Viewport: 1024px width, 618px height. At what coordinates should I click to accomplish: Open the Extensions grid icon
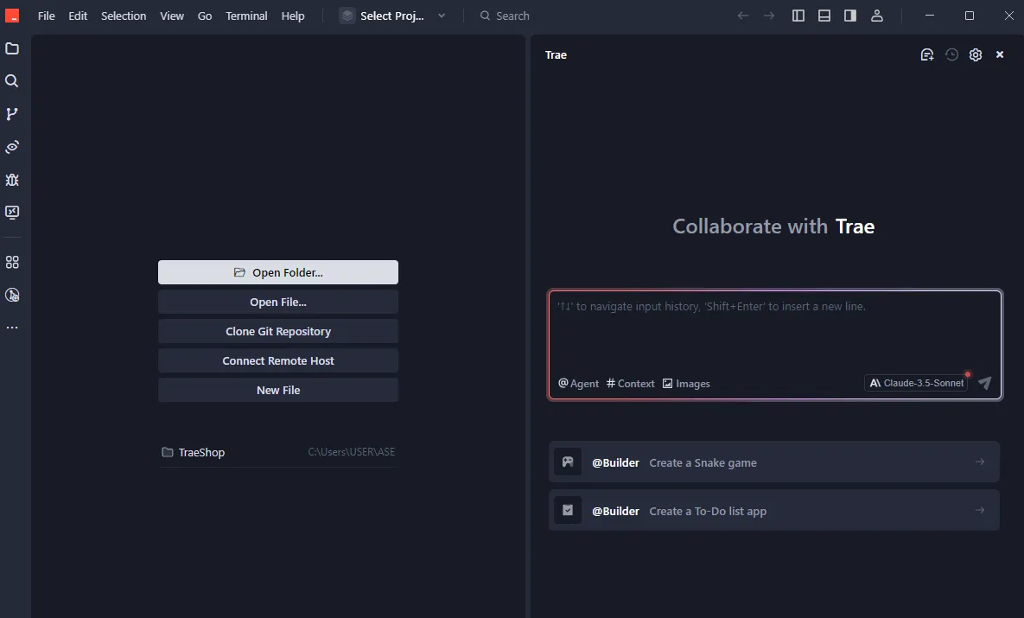click(x=12, y=262)
